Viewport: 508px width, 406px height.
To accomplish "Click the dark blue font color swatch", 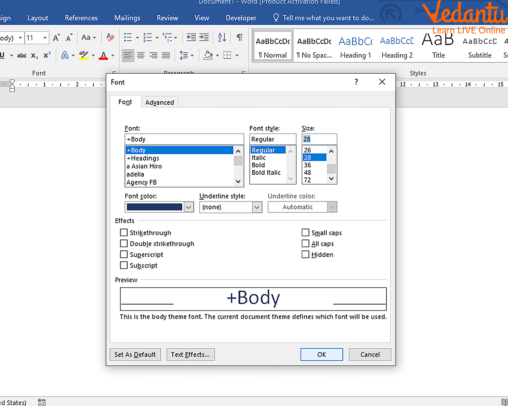I will pos(154,207).
